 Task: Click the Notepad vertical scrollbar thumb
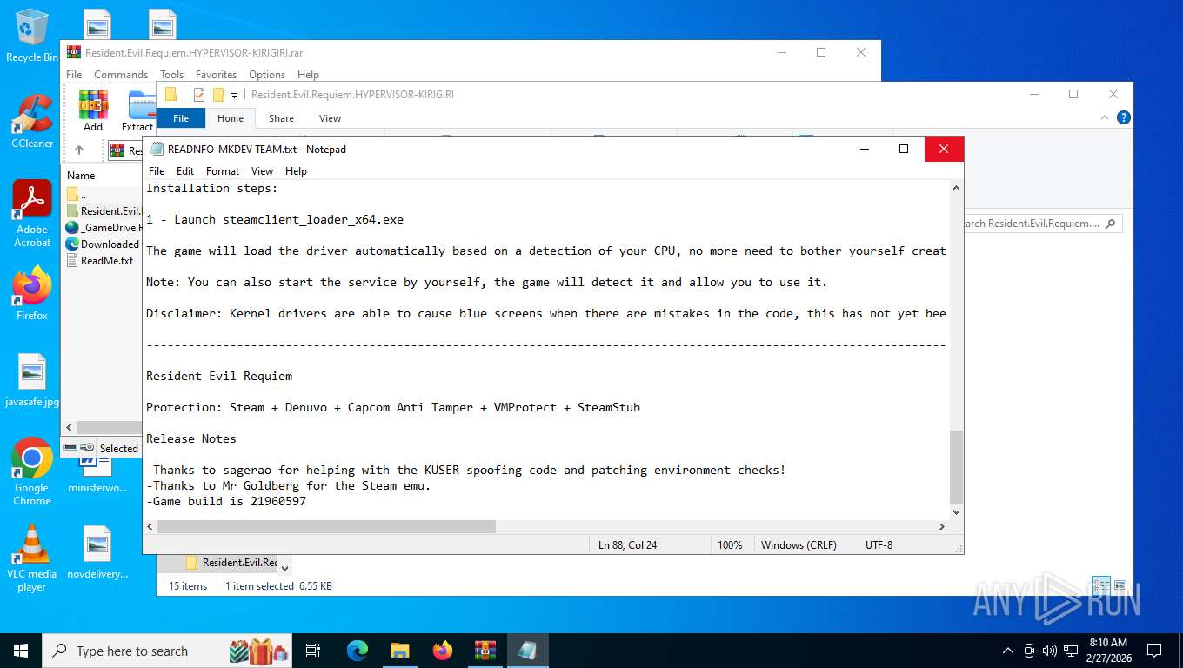(x=956, y=467)
